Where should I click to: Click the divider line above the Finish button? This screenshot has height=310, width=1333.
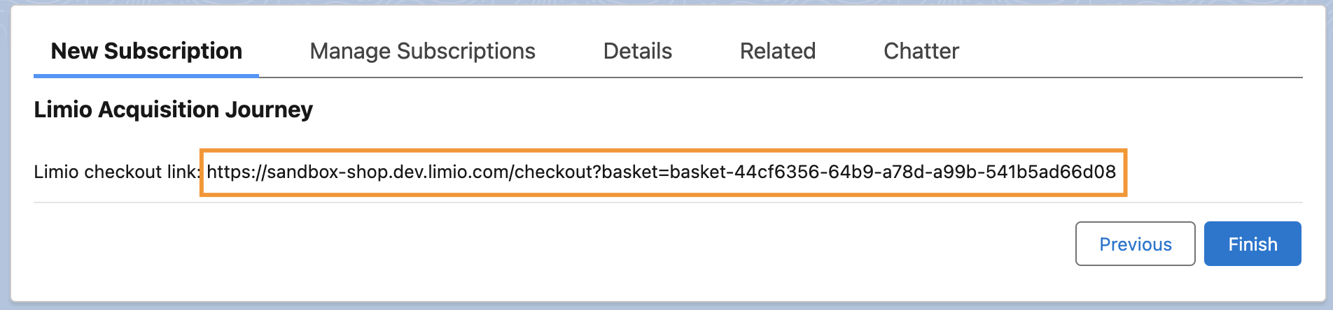[x=668, y=202]
